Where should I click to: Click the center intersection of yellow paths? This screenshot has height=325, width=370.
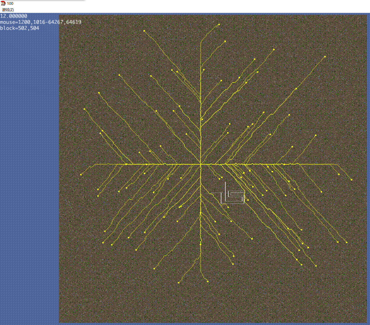[x=201, y=164]
